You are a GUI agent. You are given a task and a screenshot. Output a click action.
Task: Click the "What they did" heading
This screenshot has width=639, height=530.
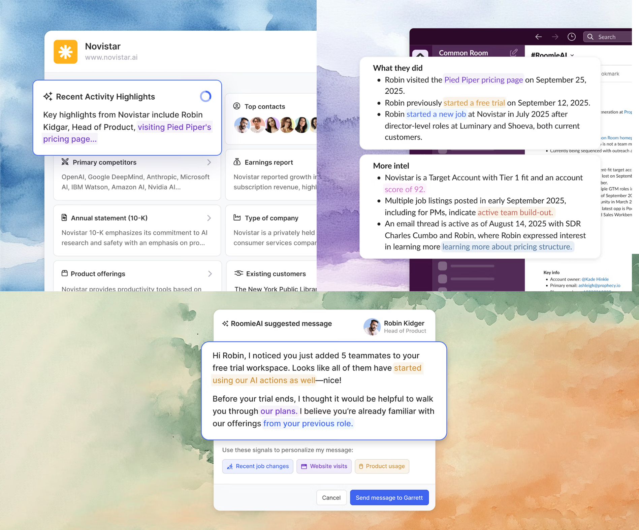(398, 68)
